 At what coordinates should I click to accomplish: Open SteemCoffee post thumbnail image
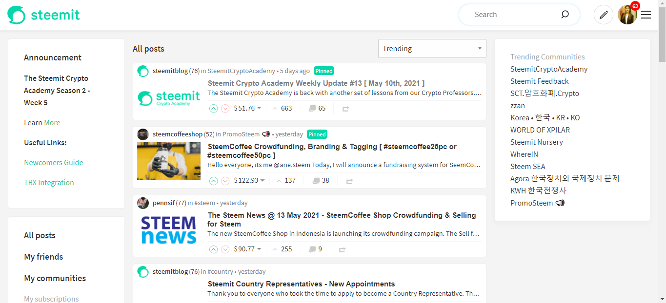[x=169, y=161]
